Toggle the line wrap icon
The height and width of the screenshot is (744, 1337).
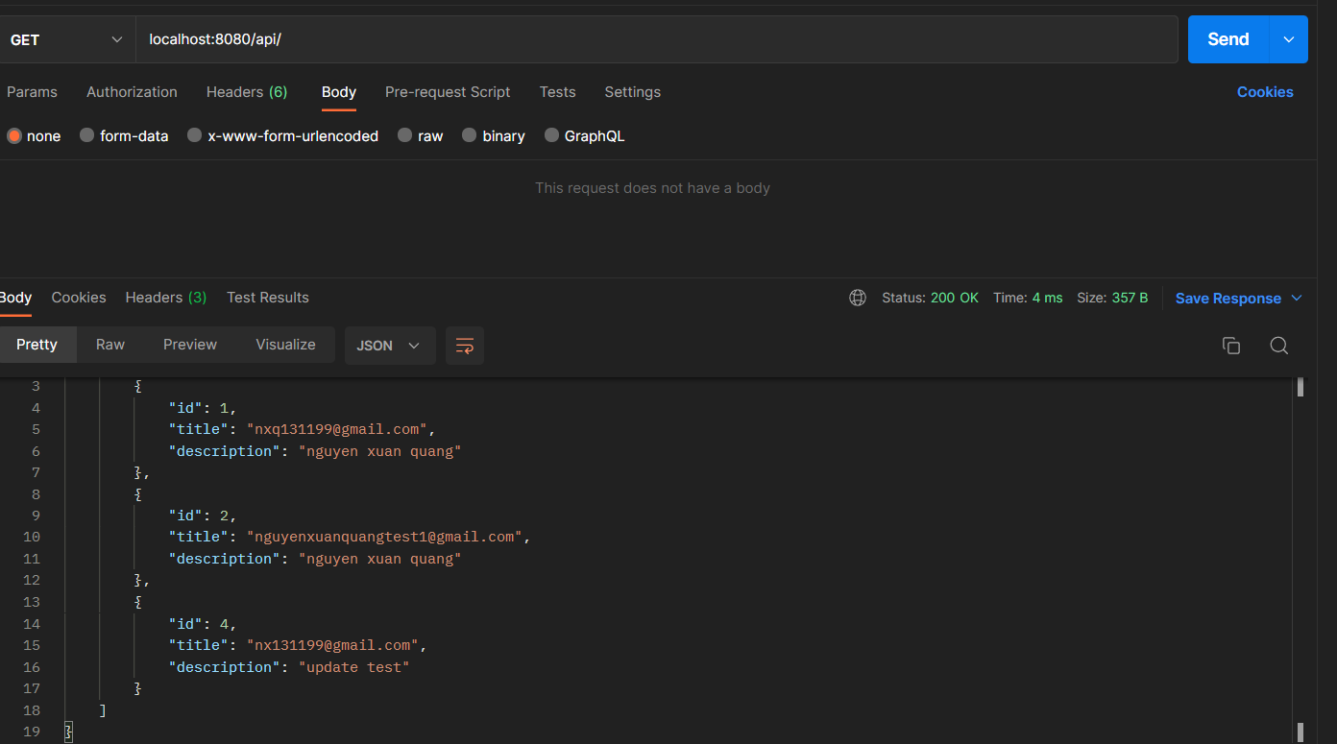[x=465, y=346]
